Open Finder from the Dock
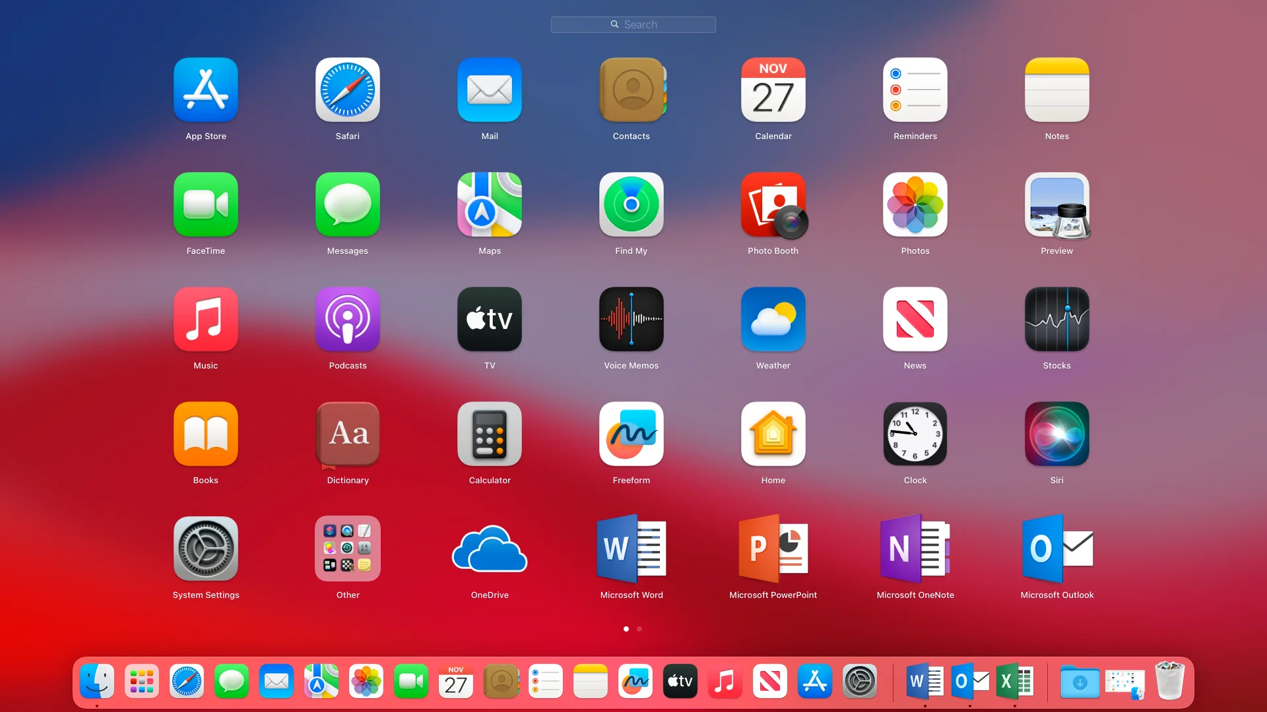Screen dimensions: 1267x712 click(97, 681)
